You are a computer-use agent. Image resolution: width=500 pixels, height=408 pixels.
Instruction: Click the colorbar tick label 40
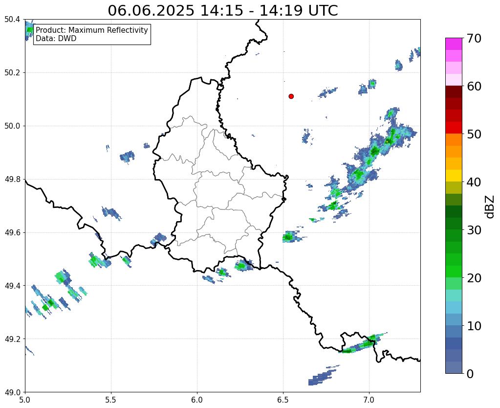[474, 182]
